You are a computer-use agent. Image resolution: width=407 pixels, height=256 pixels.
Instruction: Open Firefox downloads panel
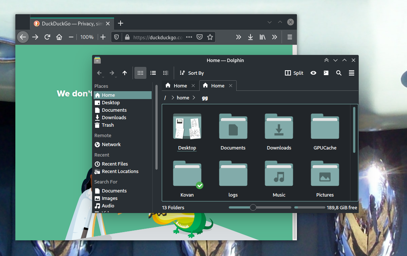(250, 37)
